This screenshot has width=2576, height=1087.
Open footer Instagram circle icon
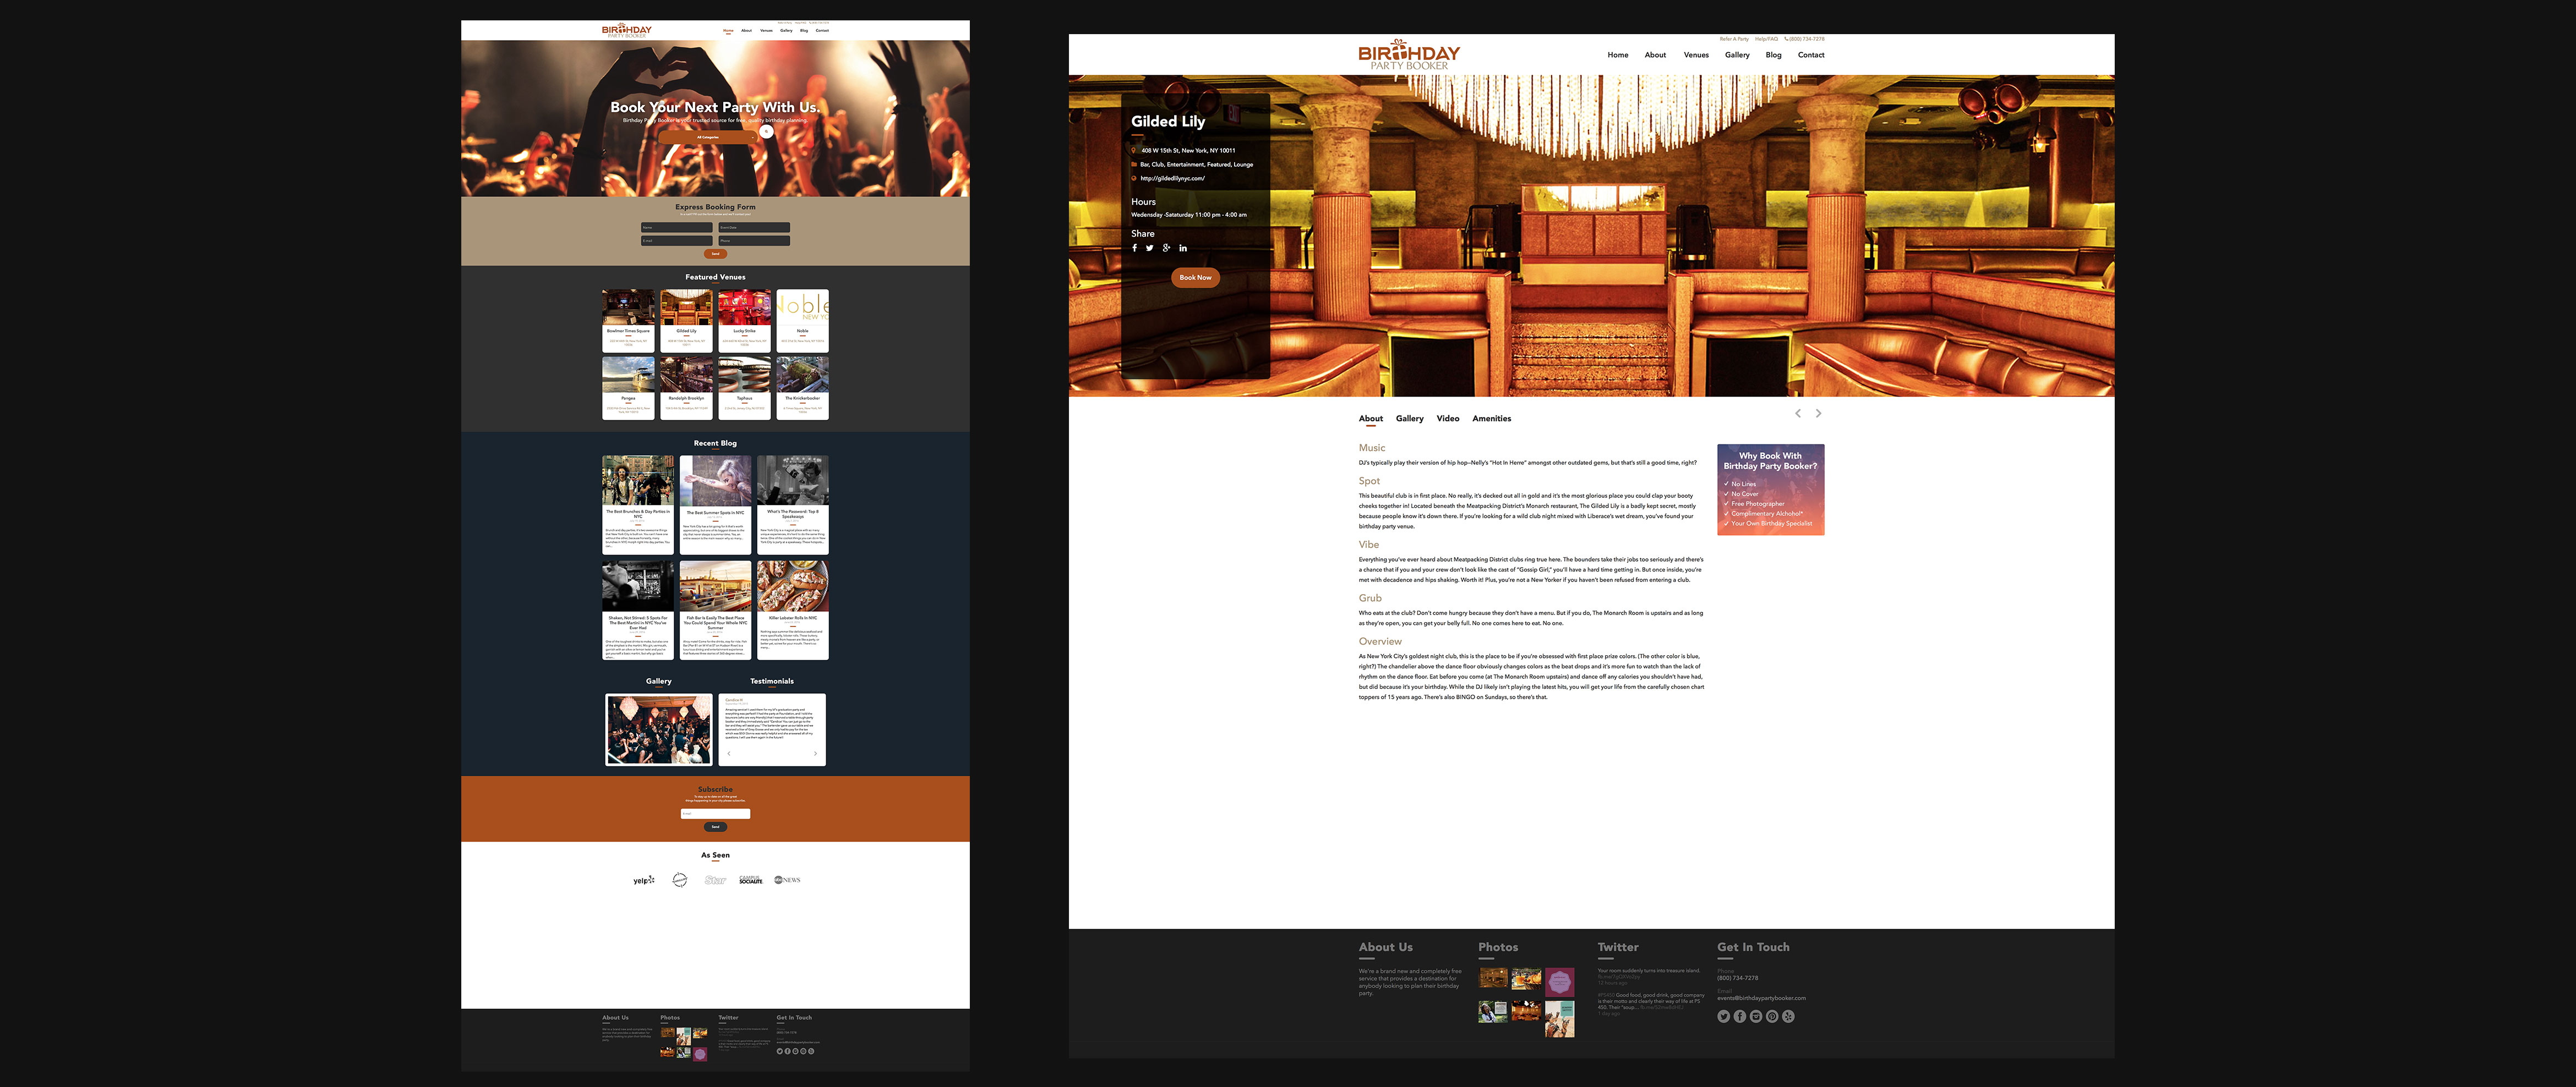click(x=1756, y=1016)
